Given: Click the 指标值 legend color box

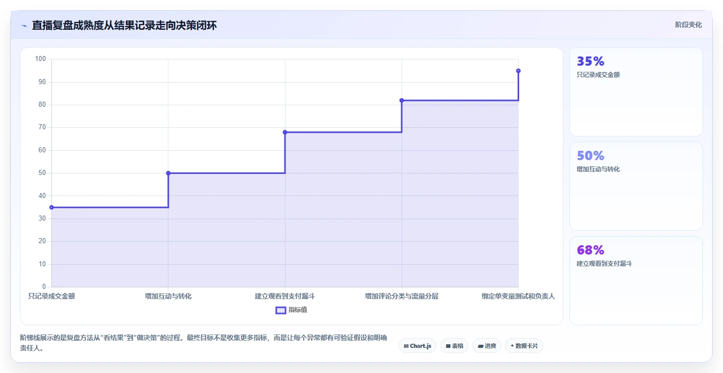Looking at the screenshot, I should click(x=281, y=310).
